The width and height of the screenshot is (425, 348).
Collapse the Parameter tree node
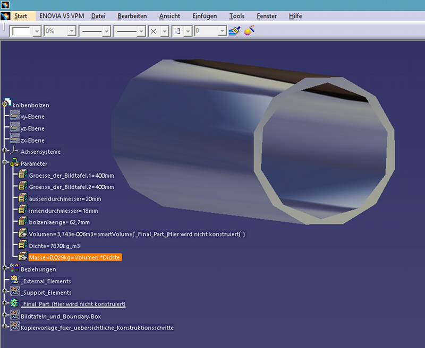click(x=5, y=163)
